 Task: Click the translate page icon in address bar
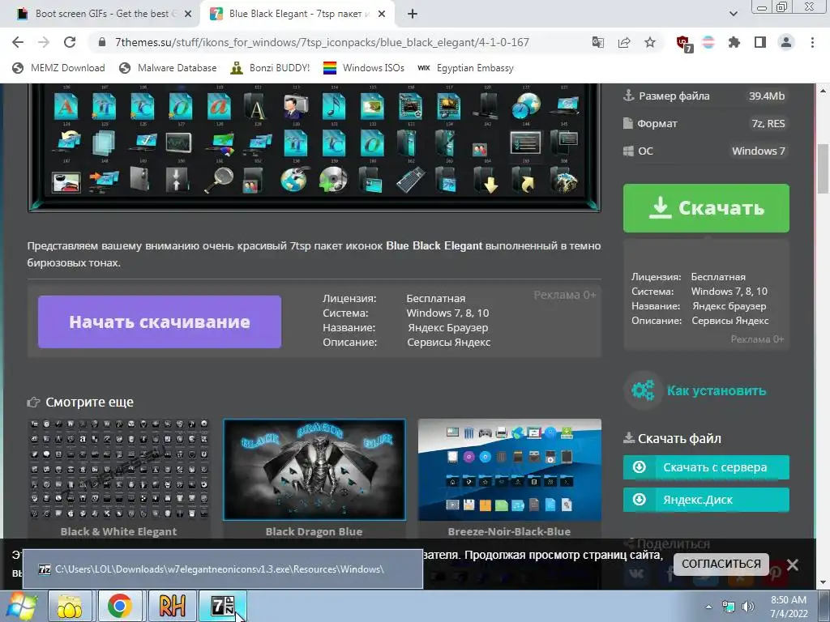point(598,42)
